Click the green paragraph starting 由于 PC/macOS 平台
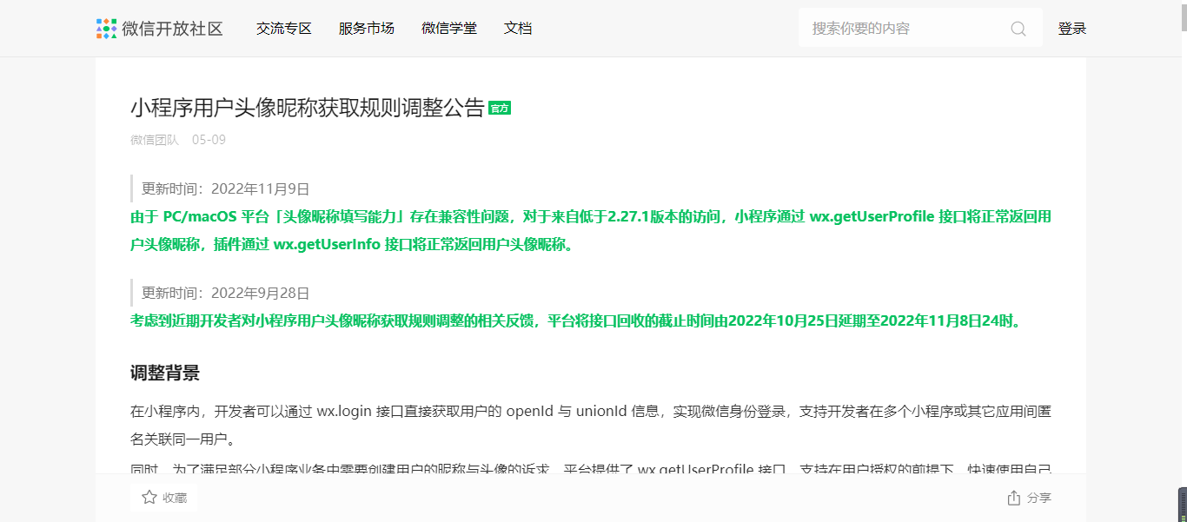Image resolution: width=1187 pixels, height=522 pixels. (x=591, y=231)
